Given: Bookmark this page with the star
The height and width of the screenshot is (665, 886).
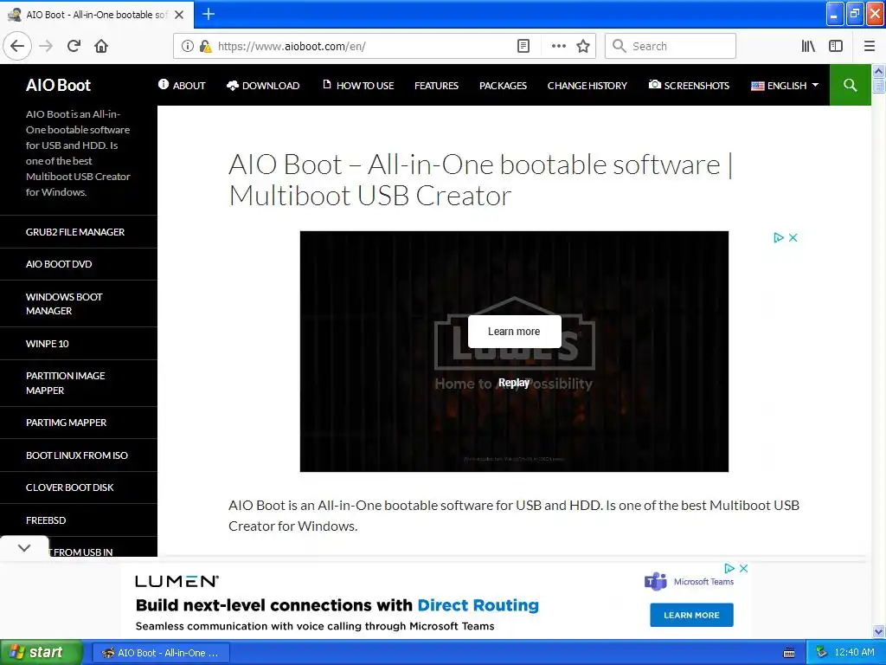Looking at the screenshot, I should pyautogui.click(x=583, y=46).
